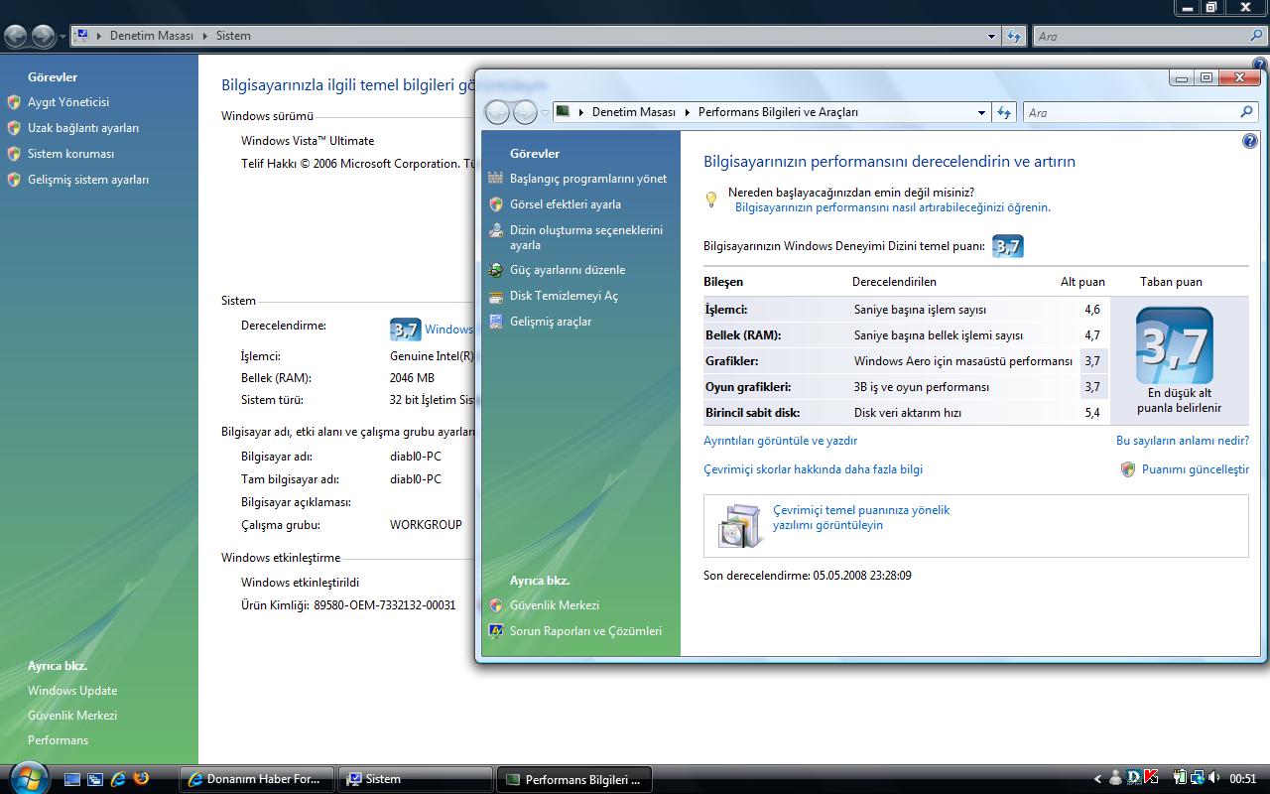Viewport: 1270px width, 794px height.
Task: Click the taskbar clock showing 00:51
Action: tap(1243, 779)
